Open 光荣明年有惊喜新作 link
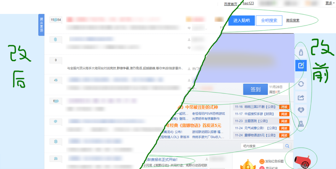The width and height of the screenshot is (336, 169). pos(206,119)
